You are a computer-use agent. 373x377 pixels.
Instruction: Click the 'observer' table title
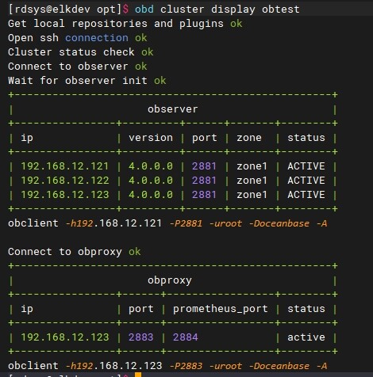click(x=173, y=109)
